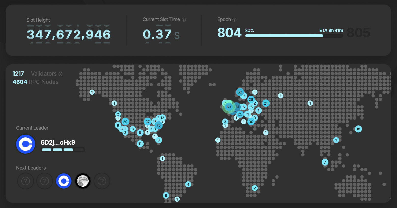Select the 1 marker in the Middle East
The height and width of the screenshot is (208, 397).
point(266,132)
